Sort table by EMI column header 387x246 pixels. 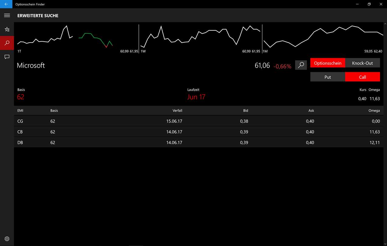click(x=20, y=111)
